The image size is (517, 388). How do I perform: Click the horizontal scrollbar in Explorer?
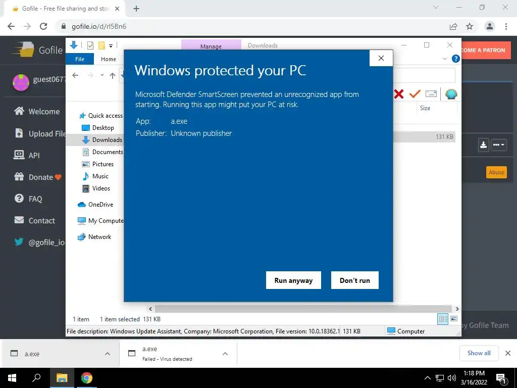click(303, 309)
